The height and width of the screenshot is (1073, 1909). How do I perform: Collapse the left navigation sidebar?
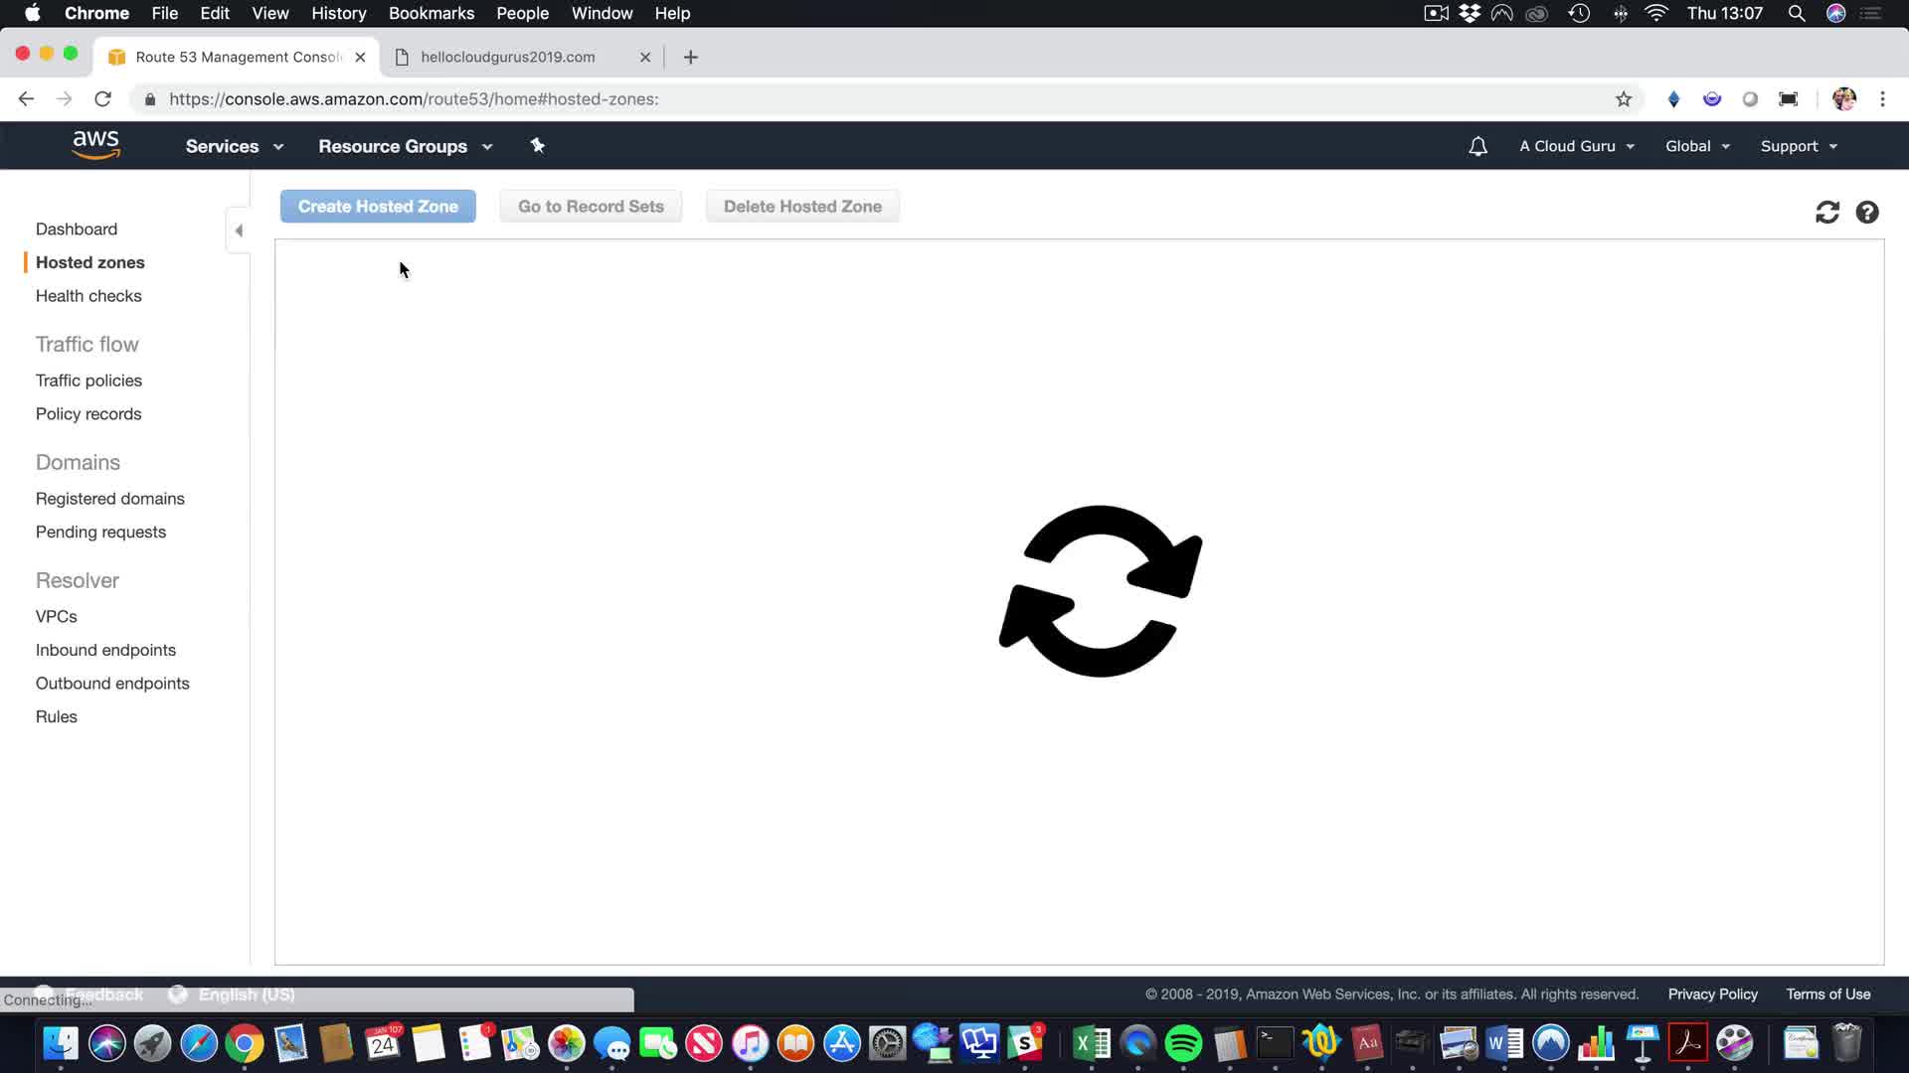(x=239, y=230)
